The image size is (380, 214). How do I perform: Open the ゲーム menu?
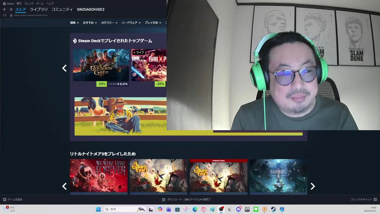[x=40, y=4]
